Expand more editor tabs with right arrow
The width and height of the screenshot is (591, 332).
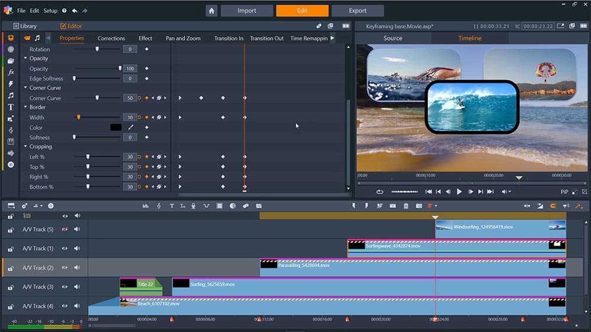[332, 38]
